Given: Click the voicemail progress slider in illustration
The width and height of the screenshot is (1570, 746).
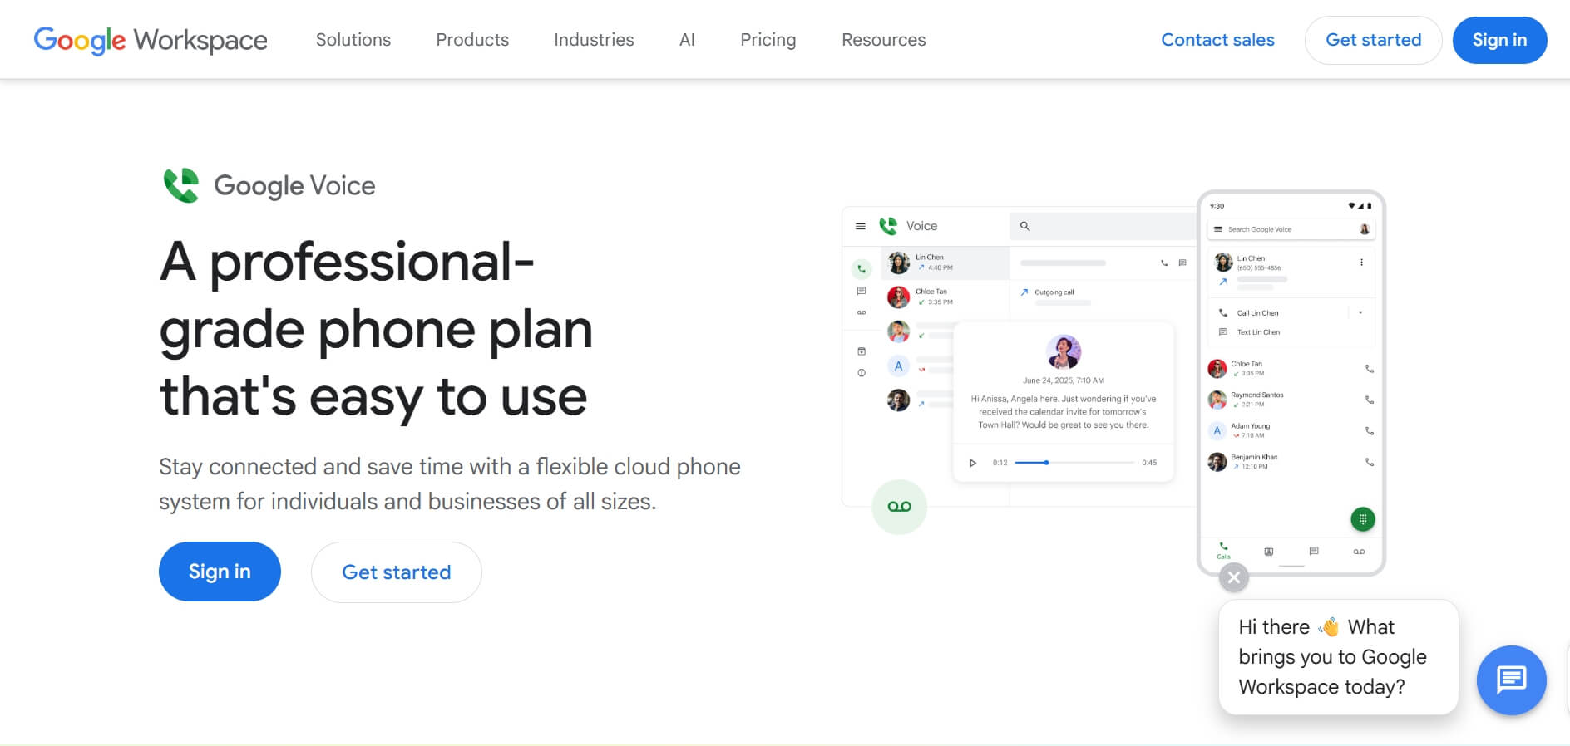Looking at the screenshot, I should (x=1074, y=463).
